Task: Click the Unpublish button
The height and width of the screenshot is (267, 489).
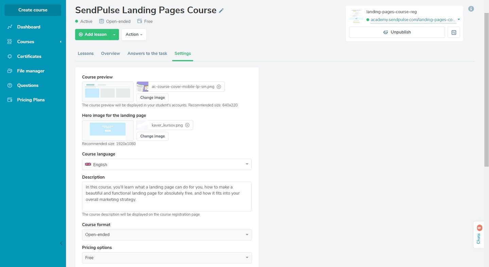Action: pos(397,32)
